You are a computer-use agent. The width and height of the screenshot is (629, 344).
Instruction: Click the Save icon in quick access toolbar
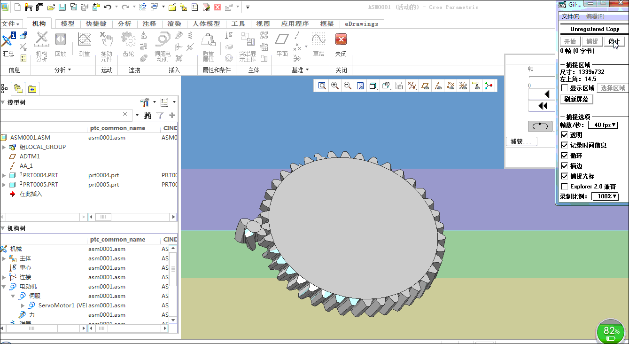pos(62,7)
